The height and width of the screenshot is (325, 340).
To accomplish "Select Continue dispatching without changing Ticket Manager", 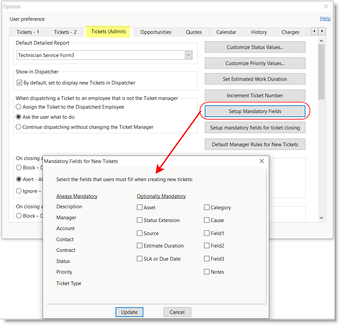I will click(x=18, y=127).
